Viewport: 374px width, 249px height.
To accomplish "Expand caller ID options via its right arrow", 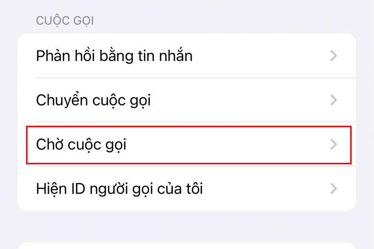I will point(333,189).
